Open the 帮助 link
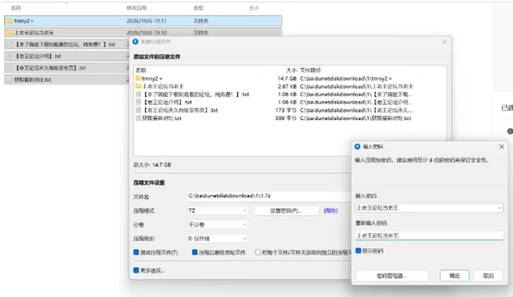The height and width of the screenshot is (297, 513). [x=330, y=211]
